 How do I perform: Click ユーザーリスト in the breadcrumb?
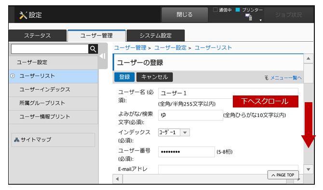(x=213, y=48)
